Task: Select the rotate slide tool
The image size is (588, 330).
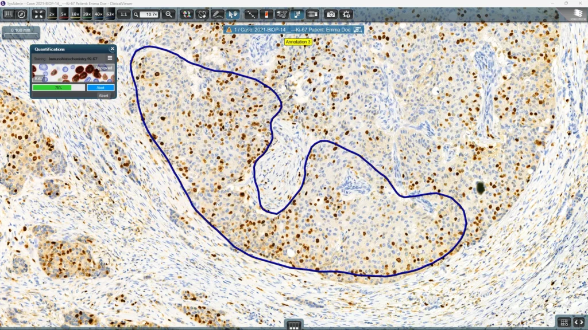Action: pos(202,14)
